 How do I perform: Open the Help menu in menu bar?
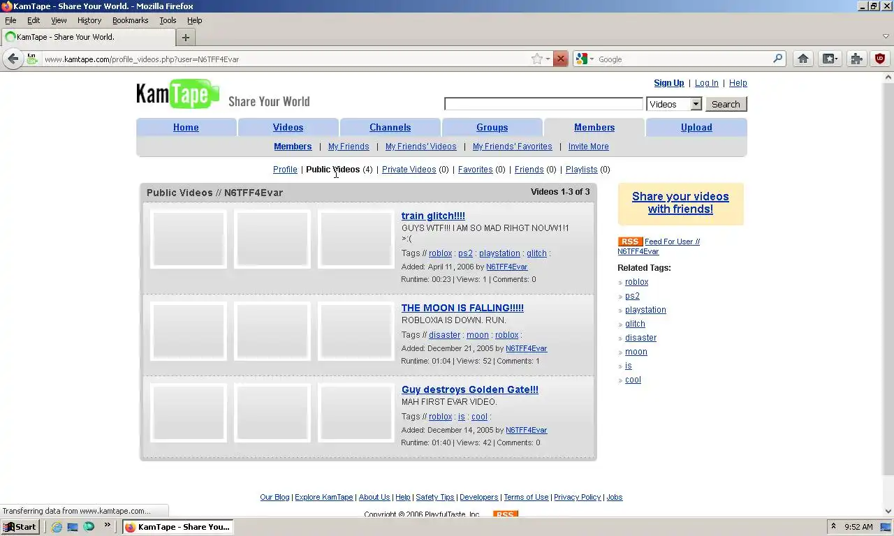194,20
